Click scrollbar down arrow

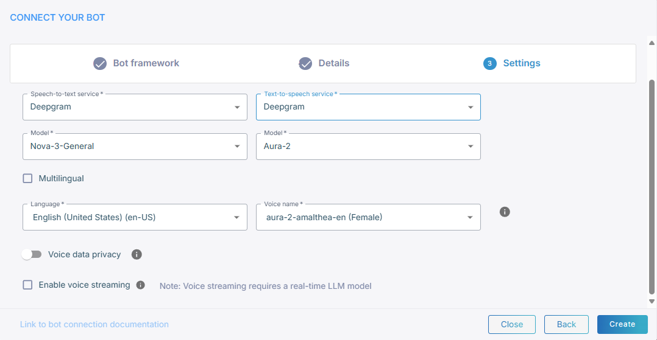click(x=652, y=301)
